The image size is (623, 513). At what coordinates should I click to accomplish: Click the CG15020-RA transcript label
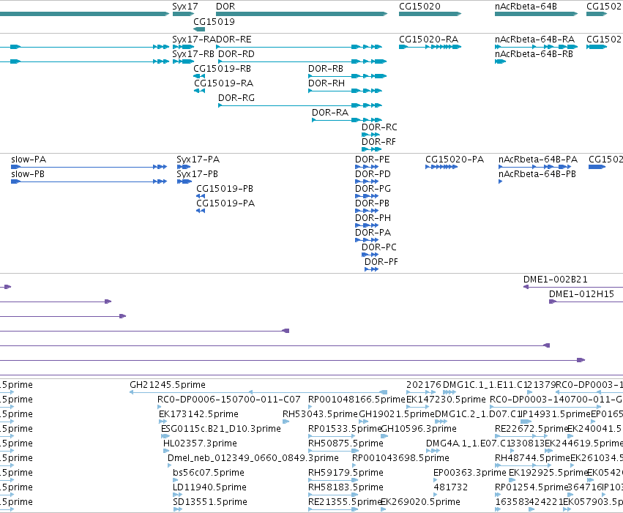[x=428, y=40]
